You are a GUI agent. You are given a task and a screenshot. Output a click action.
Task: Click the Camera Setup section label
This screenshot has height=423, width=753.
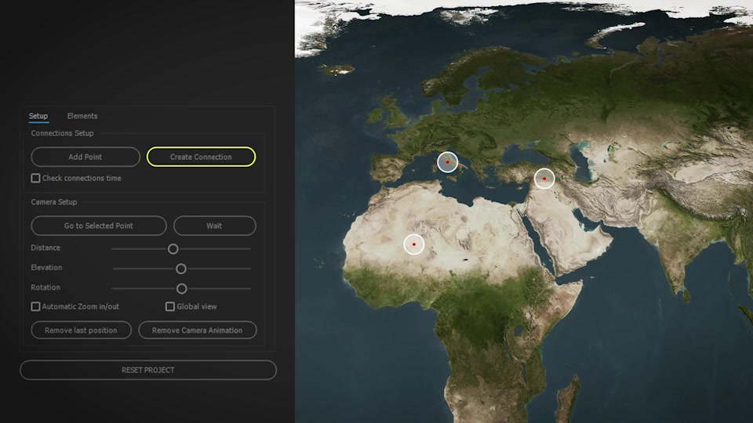tap(54, 202)
